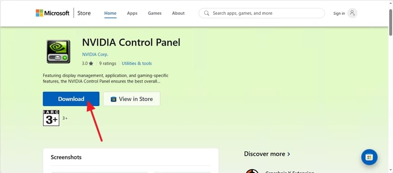Click the View in Store button
Screen dimensions: 393x173
pos(132,99)
